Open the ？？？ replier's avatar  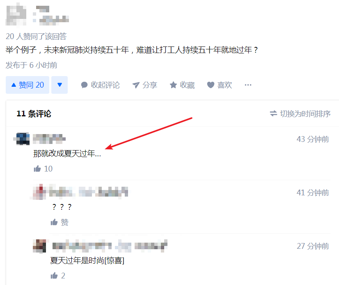[x=39, y=192]
